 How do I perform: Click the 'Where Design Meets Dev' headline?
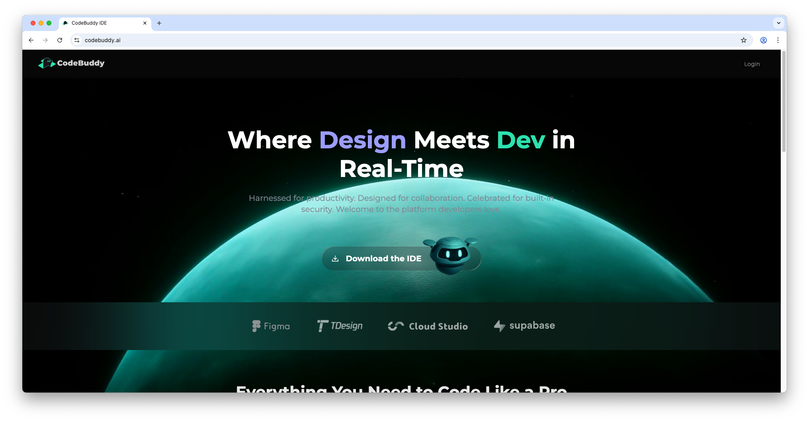[401, 154]
